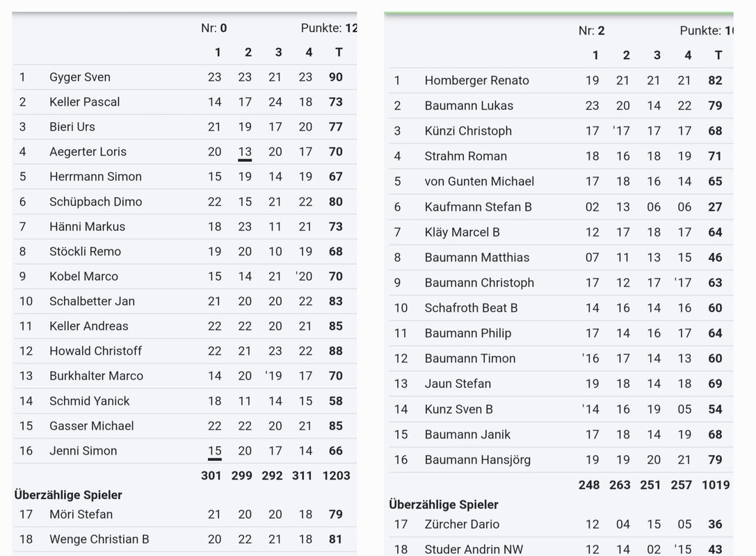Click the 'Nr: 0' table header
Image resolution: width=756 pixels, height=556 pixels.
coord(214,28)
